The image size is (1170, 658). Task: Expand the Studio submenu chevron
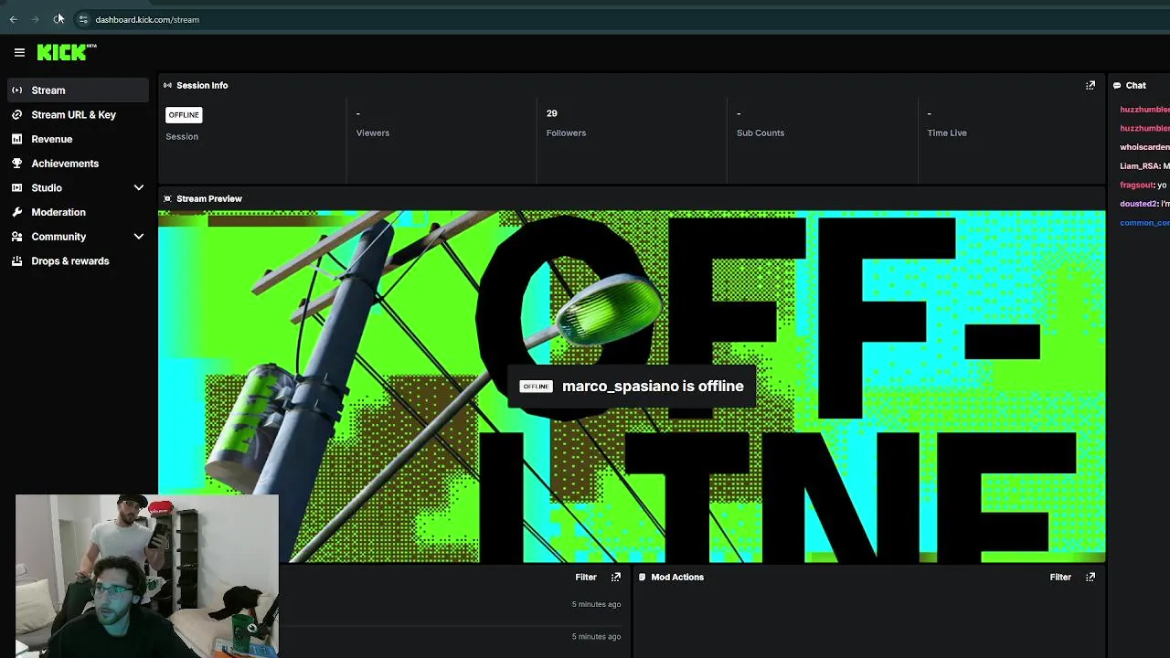tap(139, 187)
